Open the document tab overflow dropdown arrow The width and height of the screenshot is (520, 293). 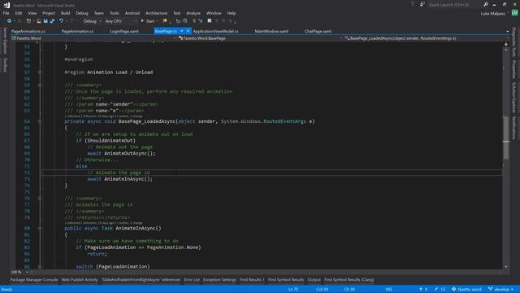pos(507,31)
